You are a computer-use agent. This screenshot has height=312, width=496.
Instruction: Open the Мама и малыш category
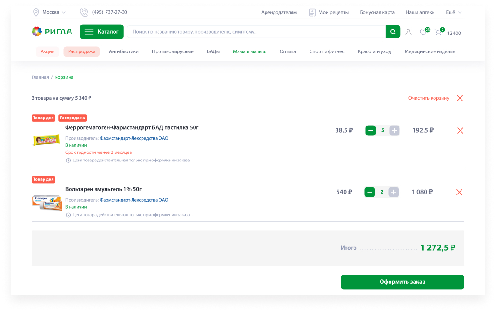[x=249, y=51]
